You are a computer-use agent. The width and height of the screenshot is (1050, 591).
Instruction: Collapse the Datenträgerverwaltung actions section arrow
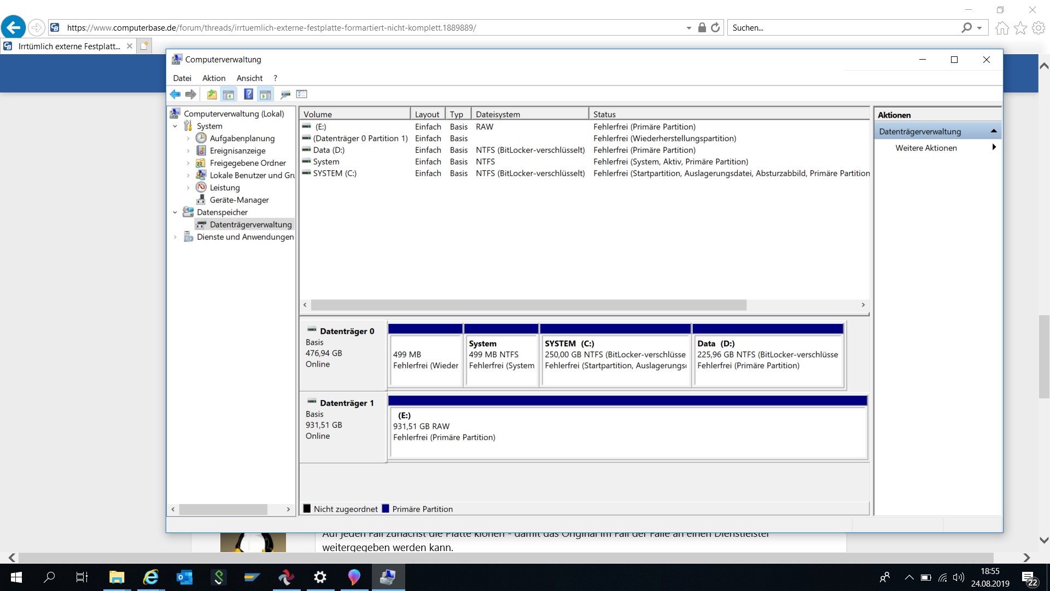pyautogui.click(x=994, y=131)
